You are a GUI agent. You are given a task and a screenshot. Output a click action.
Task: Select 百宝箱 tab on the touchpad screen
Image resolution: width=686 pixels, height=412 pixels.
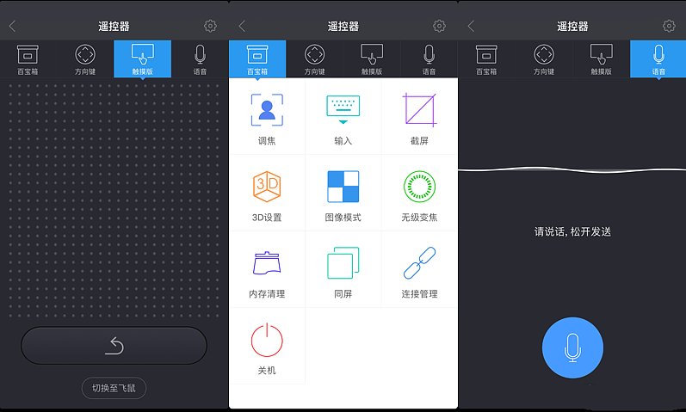28,58
